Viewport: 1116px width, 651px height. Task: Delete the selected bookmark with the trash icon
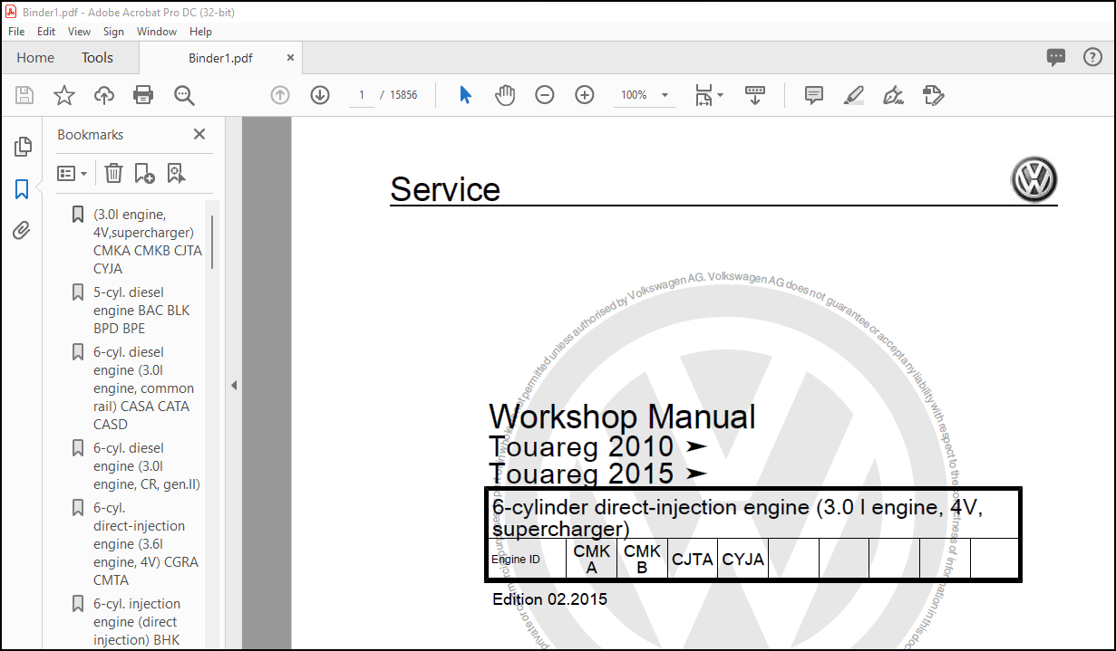pos(113,173)
